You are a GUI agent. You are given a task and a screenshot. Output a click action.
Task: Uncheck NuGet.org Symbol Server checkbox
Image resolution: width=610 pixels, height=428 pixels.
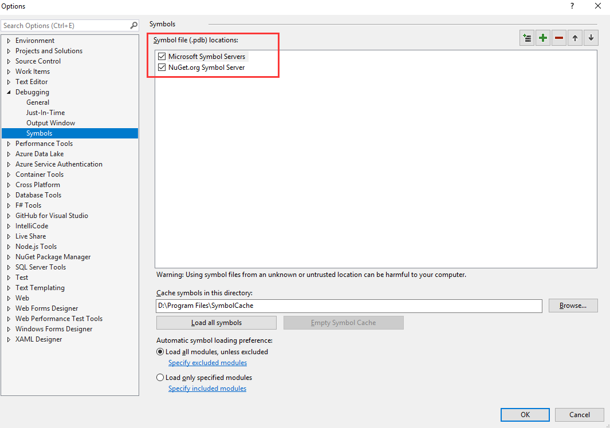[x=162, y=68]
